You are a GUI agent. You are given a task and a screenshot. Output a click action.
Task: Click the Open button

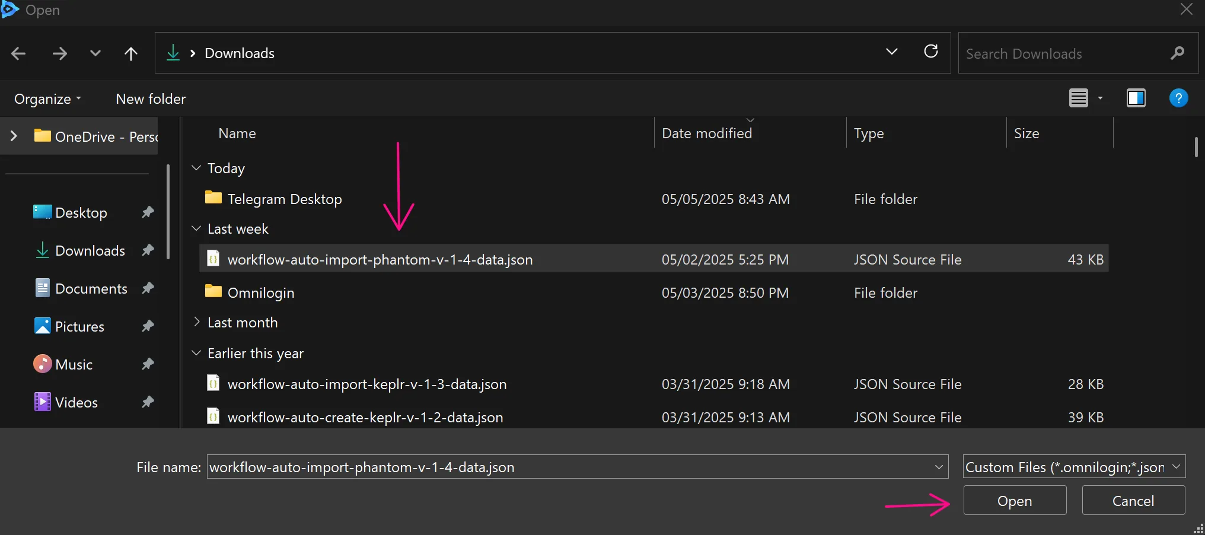click(x=1014, y=500)
